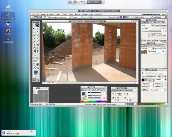Click the center-align text icon in Tool options
Viewport: 172px width, 137px height.
tap(149, 80)
